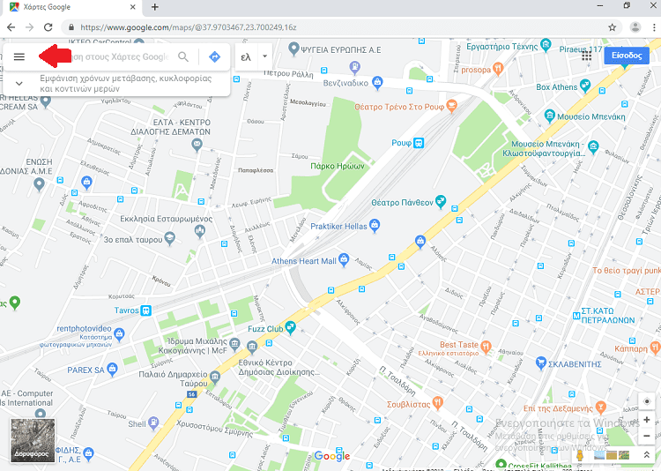Expand the travel times panel chevron
The width and height of the screenshot is (661, 471).
[x=19, y=84]
